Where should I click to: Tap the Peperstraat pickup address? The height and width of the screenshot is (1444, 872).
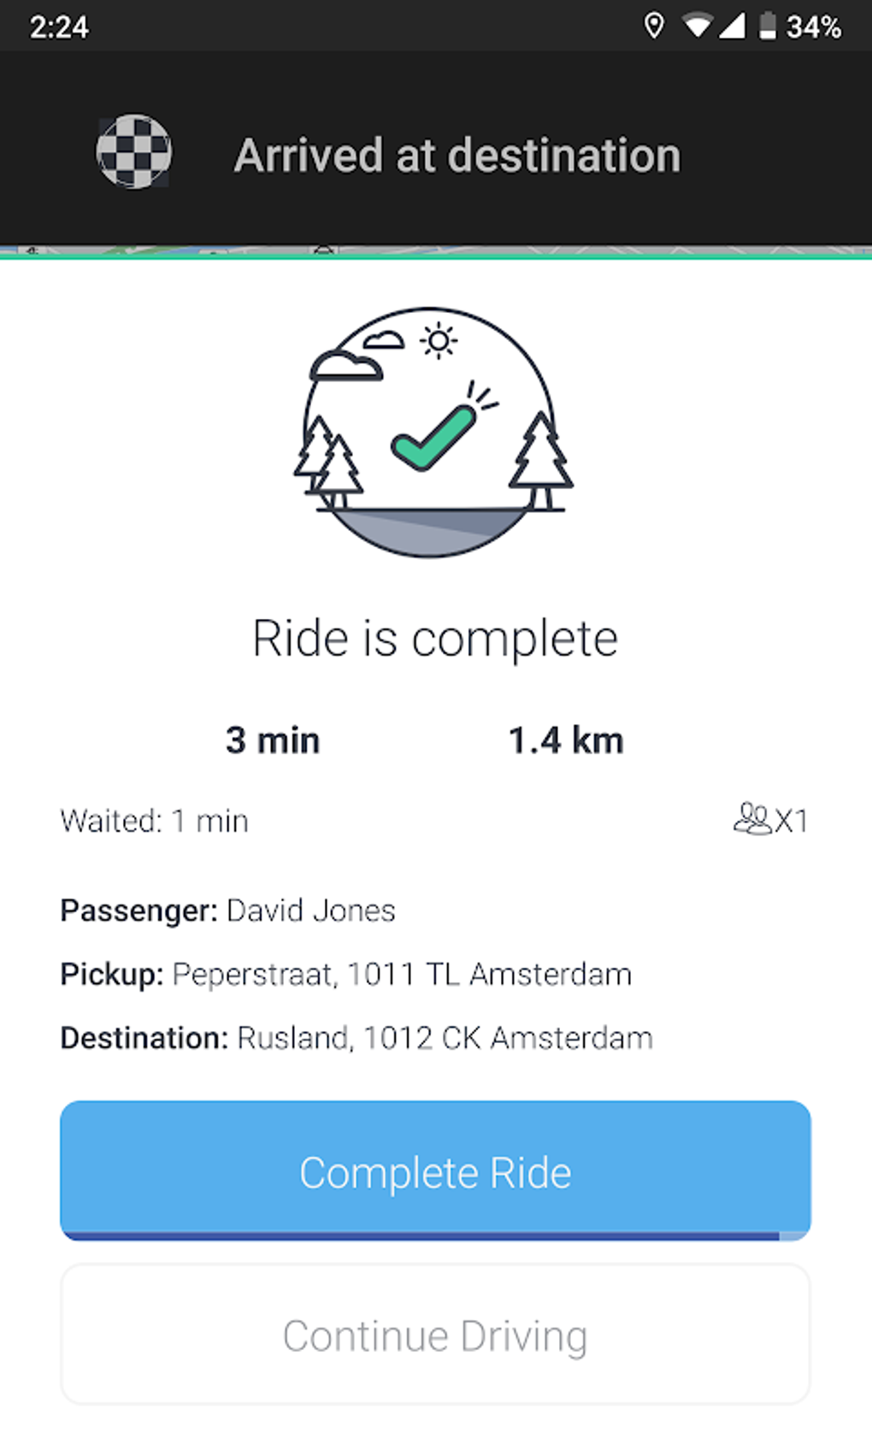[x=402, y=975]
